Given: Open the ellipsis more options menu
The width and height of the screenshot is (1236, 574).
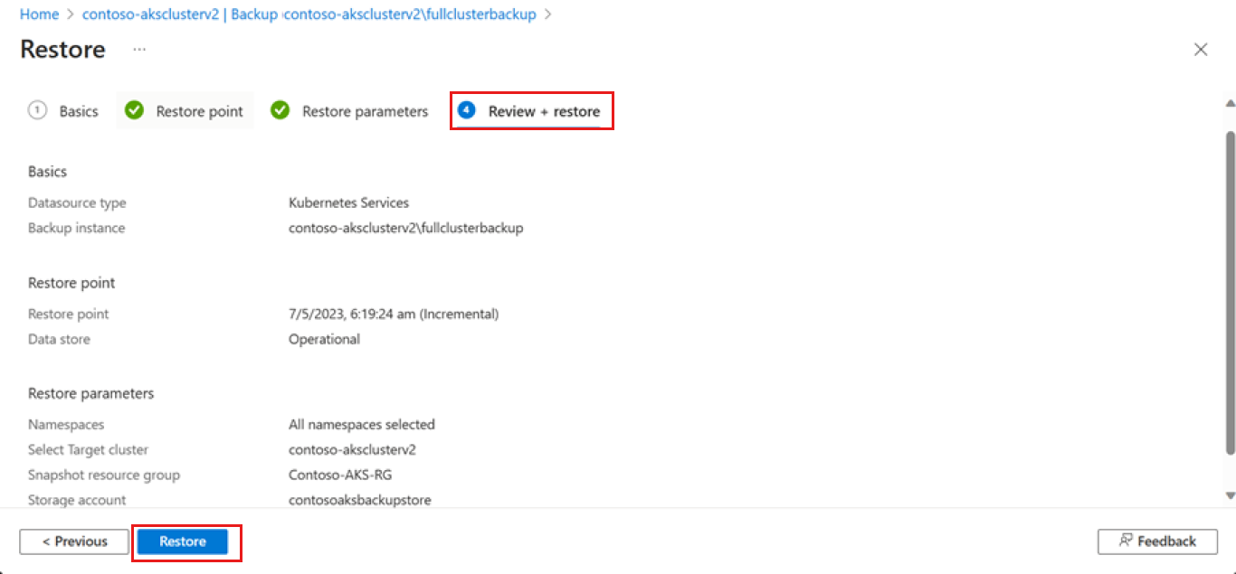Looking at the screenshot, I should coord(139,50).
